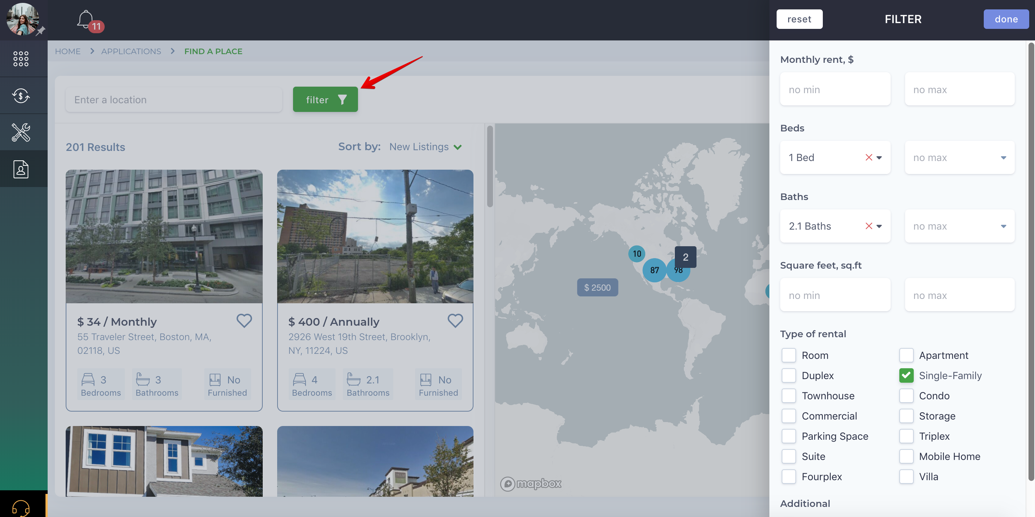Viewport: 1035px width, 517px height.
Task: Click the Monthly rent no min field
Action: pyautogui.click(x=835, y=89)
